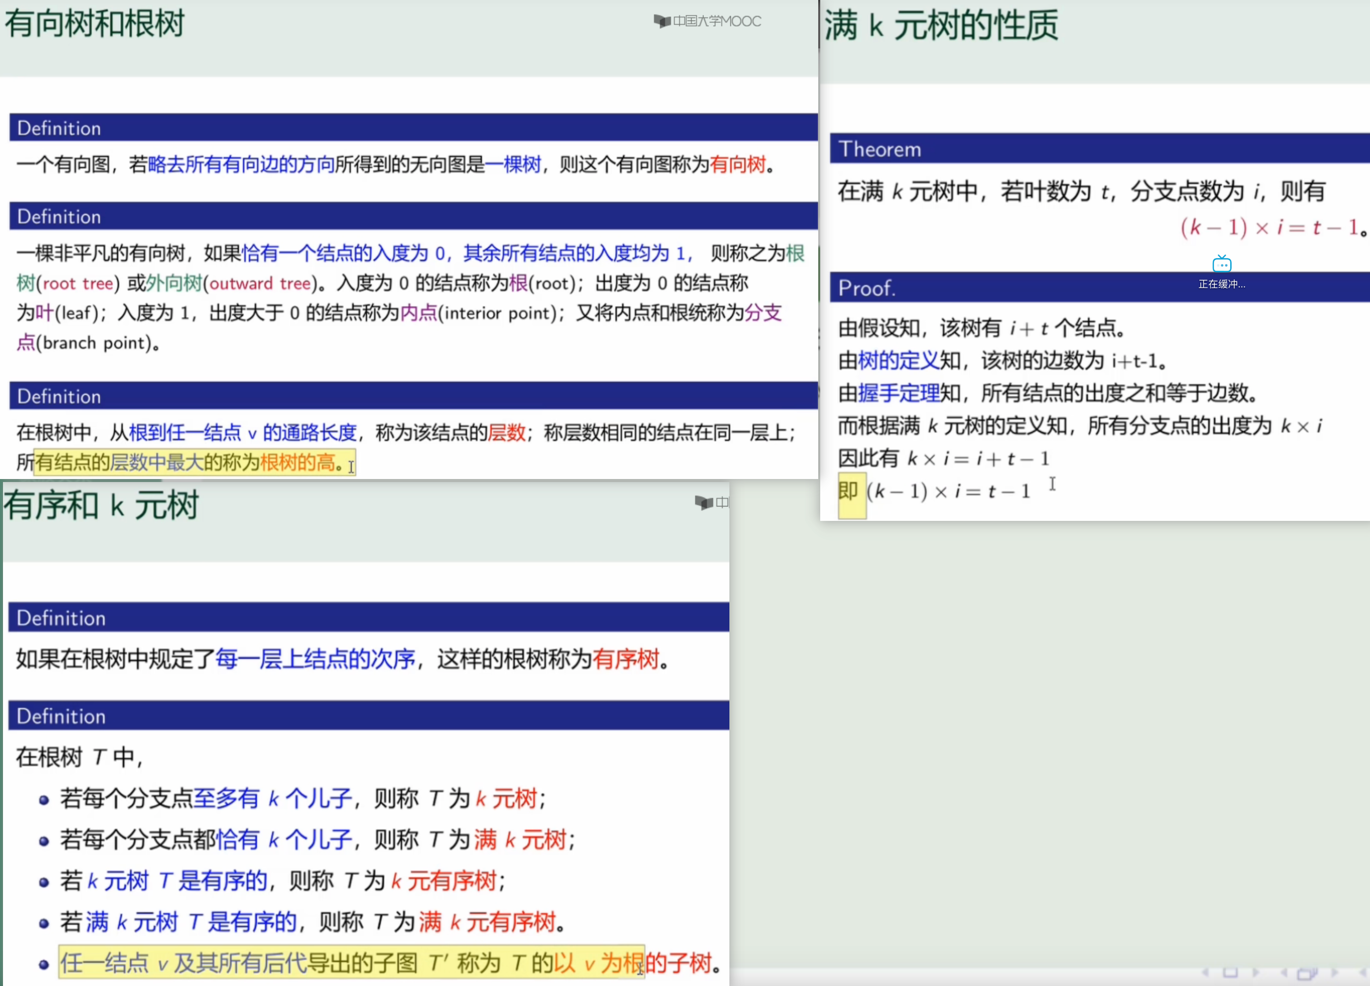Click the next frame arrow after stacked-frames icon

tap(1335, 972)
